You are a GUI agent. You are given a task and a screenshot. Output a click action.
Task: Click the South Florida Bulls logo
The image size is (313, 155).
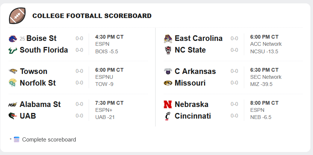(x=12, y=50)
